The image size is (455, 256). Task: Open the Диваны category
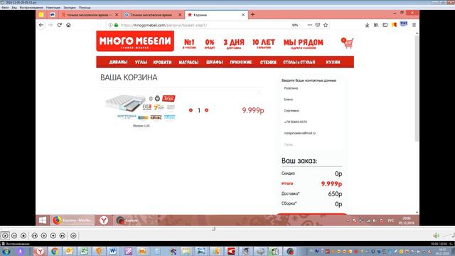(x=118, y=62)
